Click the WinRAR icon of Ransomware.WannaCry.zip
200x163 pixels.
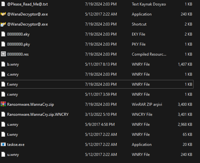[3, 104]
